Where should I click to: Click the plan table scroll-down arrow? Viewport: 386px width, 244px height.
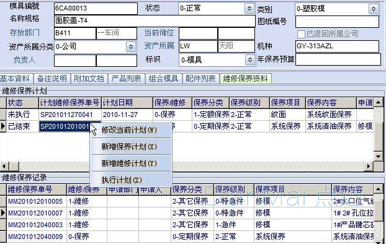(378, 156)
